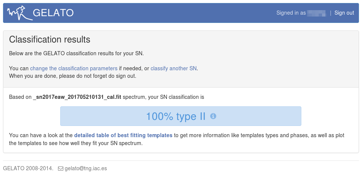
Task: Click the "Signed in as" label
Action: 291,13
